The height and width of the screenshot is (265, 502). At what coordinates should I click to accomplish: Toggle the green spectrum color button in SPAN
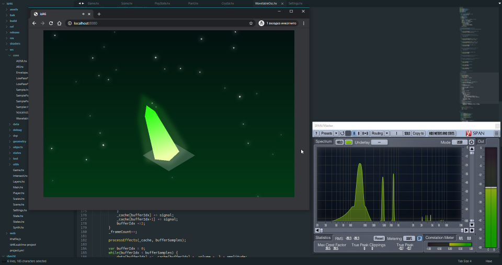349,142
